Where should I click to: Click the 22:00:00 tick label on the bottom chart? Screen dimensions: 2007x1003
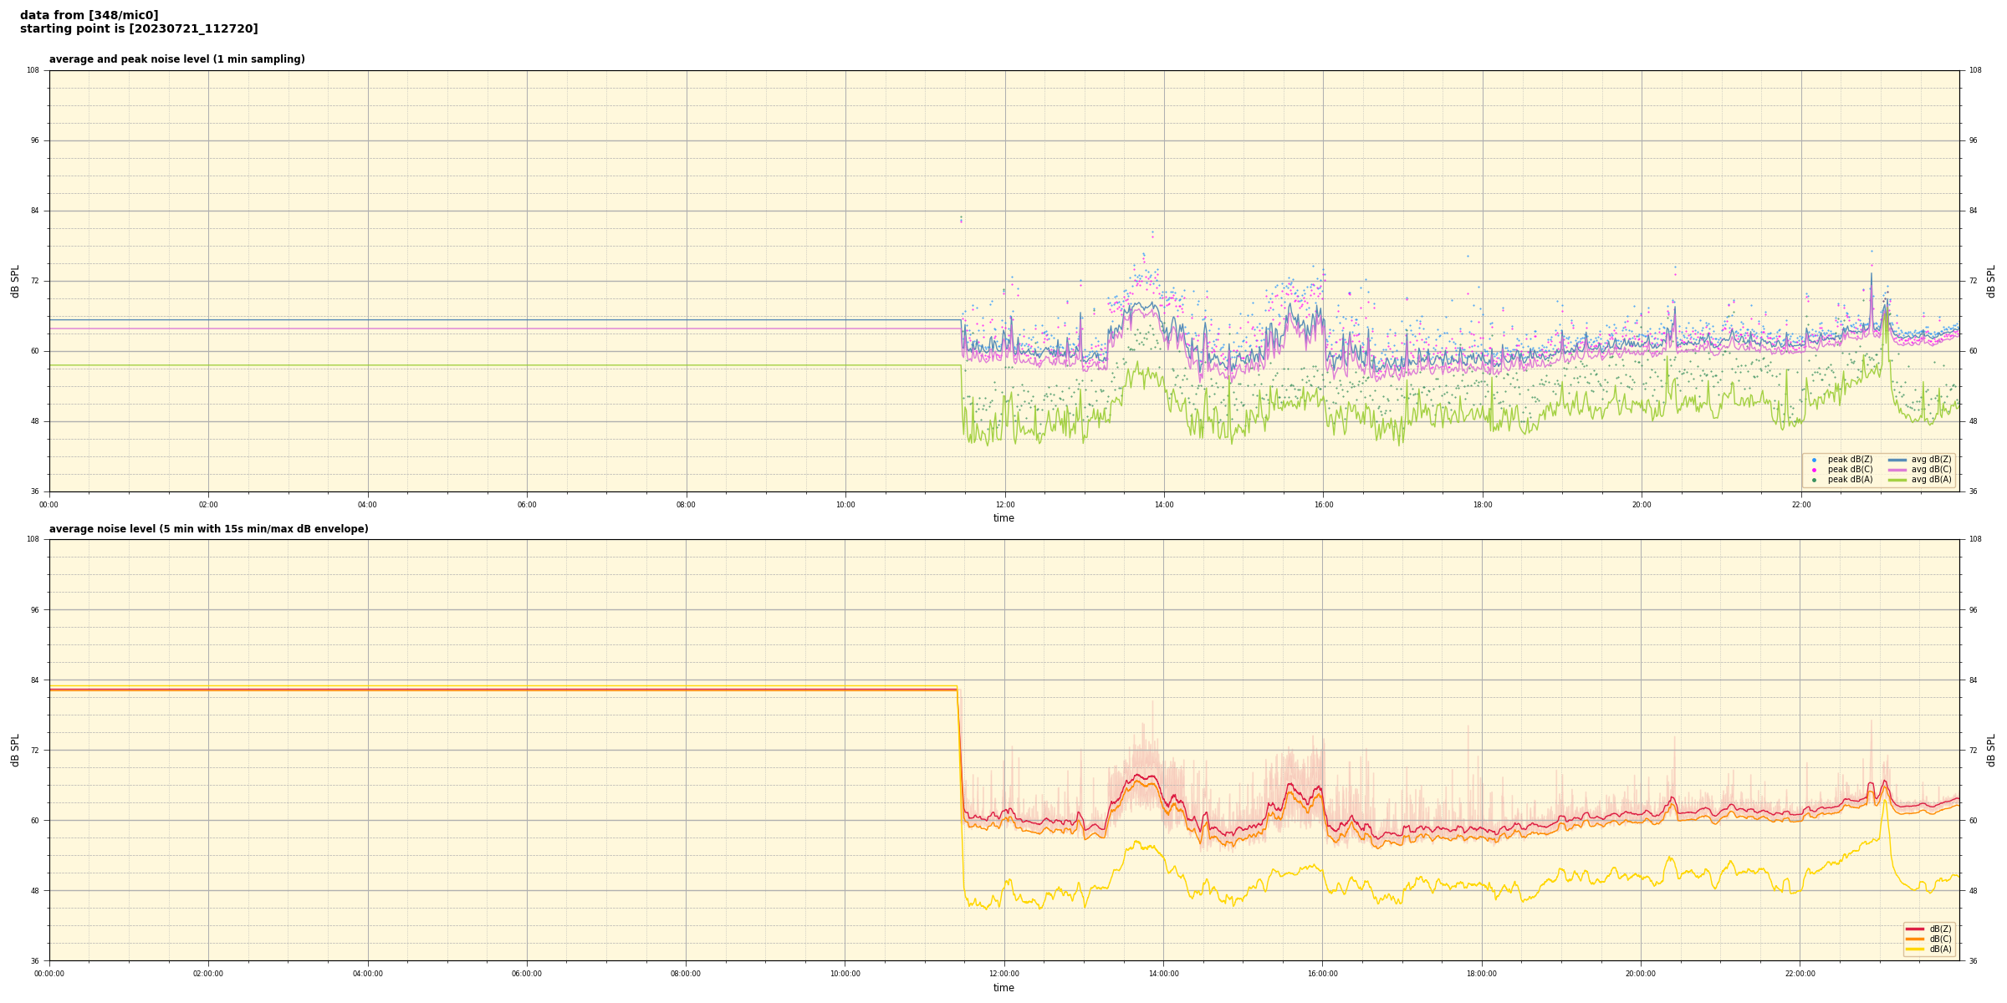[1800, 974]
